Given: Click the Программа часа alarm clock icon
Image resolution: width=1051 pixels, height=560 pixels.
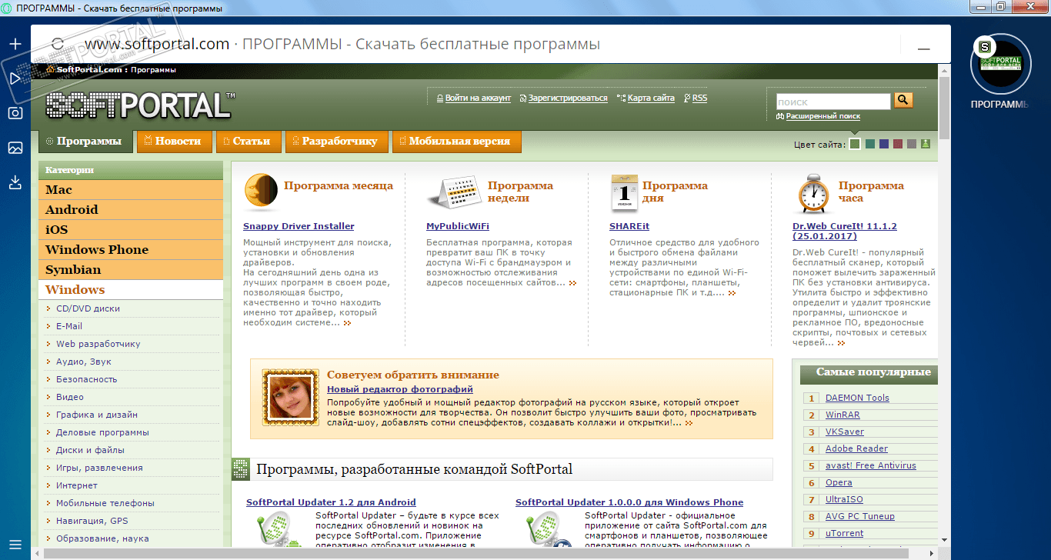Looking at the screenshot, I should point(815,193).
